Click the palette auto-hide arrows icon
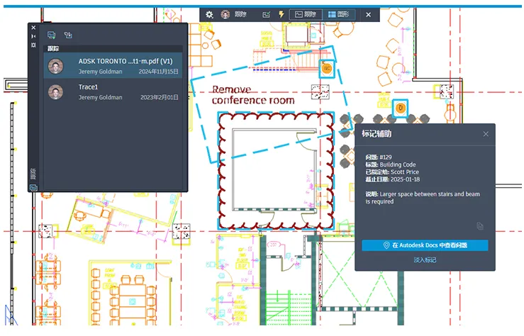 point(33,36)
